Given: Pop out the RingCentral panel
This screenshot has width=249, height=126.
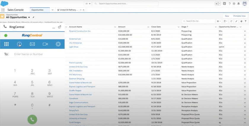Looking at the screenshot, I should [x=60, y=27].
